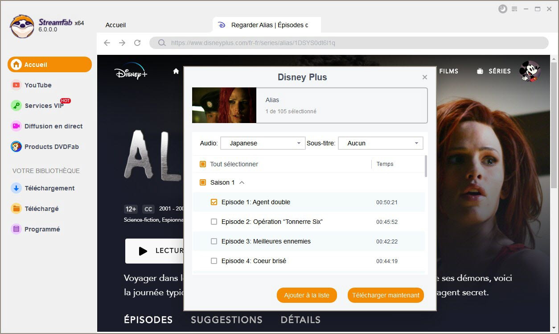Click the "1 de 105 sélectionné" text

291,111
